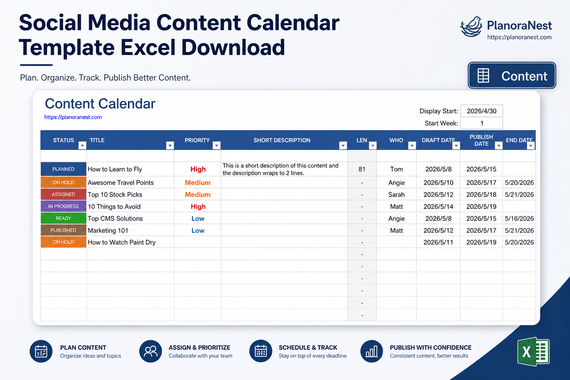Click the PlanoraNest bird logo
Viewport: 570px width, 380px height.
pos(471,27)
